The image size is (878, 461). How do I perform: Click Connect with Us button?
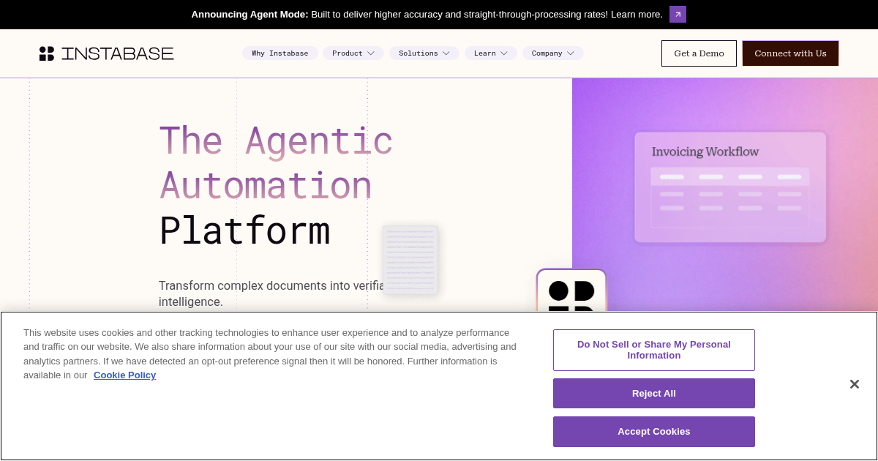pos(790,53)
